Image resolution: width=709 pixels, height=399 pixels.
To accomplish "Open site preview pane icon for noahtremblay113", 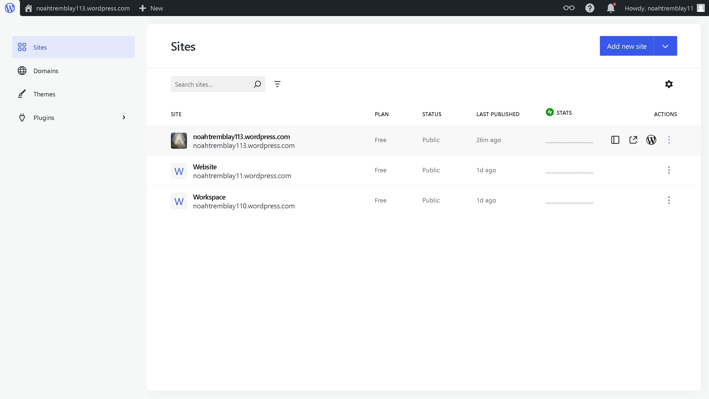I will pyautogui.click(x=615, y=140).
